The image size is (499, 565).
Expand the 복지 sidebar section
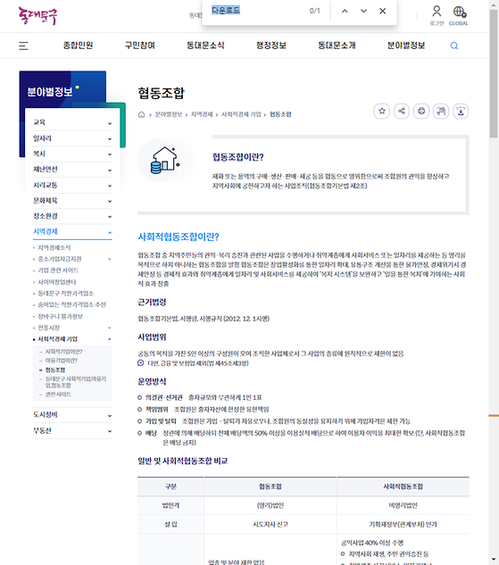(72, 154)
